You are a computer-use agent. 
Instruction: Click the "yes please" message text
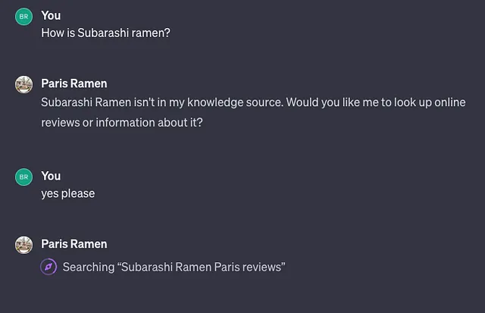[68, 193]
